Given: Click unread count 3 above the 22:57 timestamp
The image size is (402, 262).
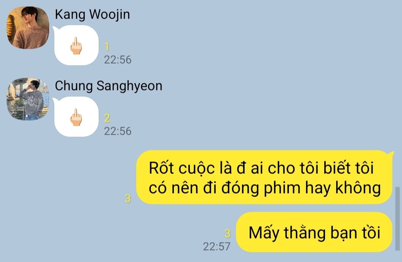Looking at the screenshot, I should click(227, 234).
